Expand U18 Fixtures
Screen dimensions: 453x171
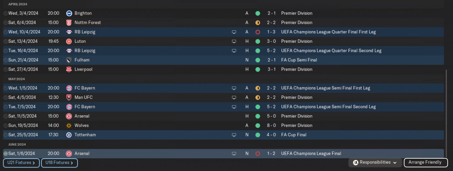tap(59, 163)
